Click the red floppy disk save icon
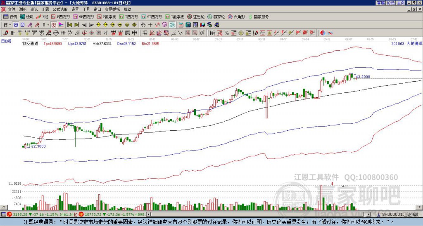This screenshot has width=423, height=226. pyautogui.click(x=202, y=25)
